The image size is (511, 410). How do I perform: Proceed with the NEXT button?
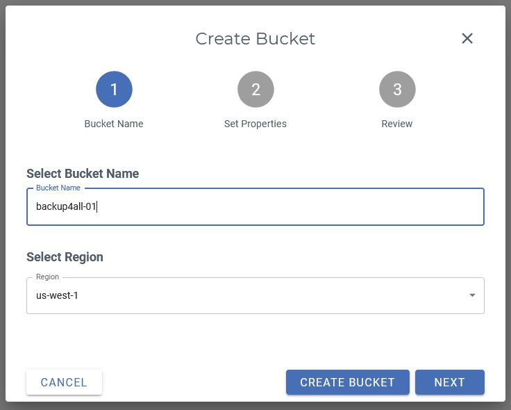pos(449,382)
